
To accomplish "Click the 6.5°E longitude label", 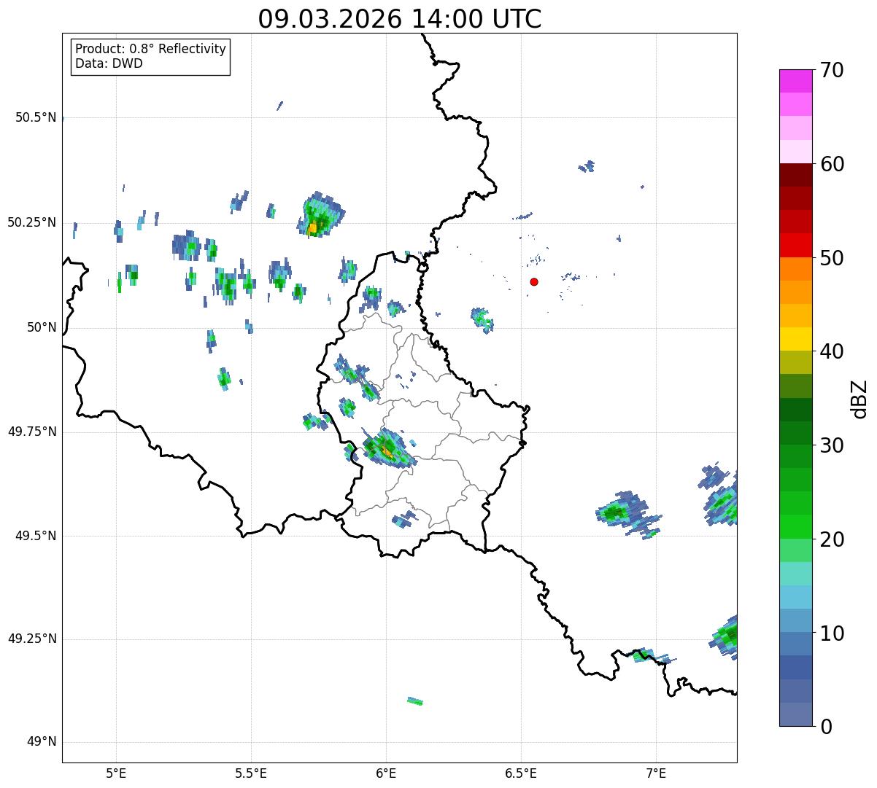I will (x=521, y=775).
